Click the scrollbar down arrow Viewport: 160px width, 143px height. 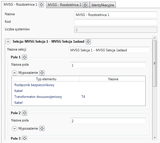(x=155, y=138)
